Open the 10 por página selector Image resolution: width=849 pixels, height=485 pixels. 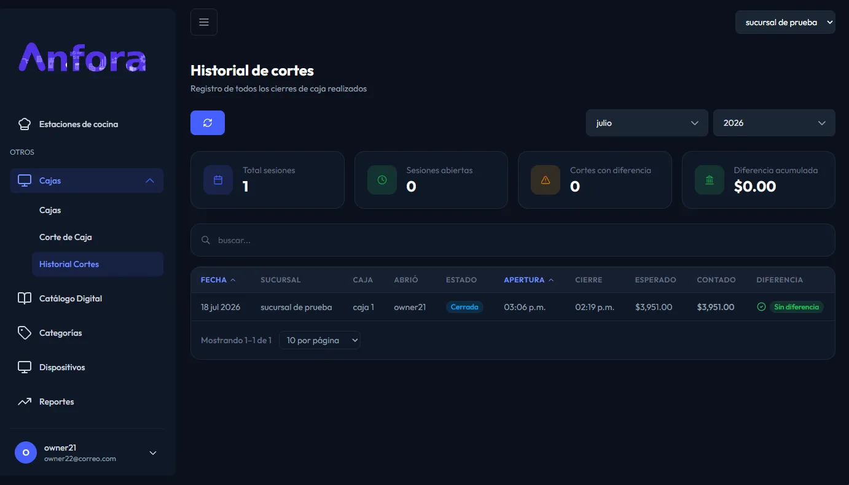319,340
